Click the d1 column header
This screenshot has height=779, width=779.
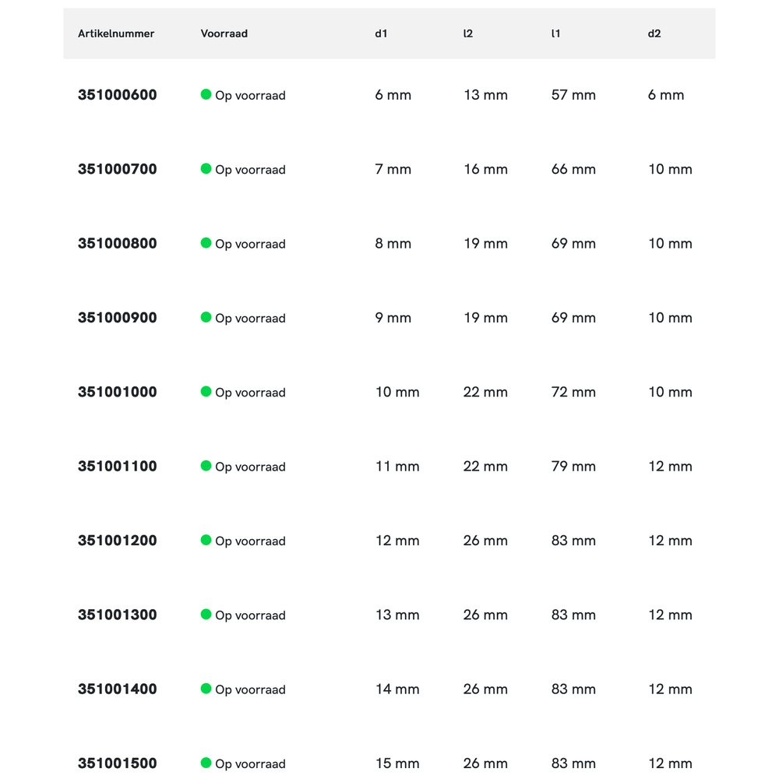click(381, 33)
